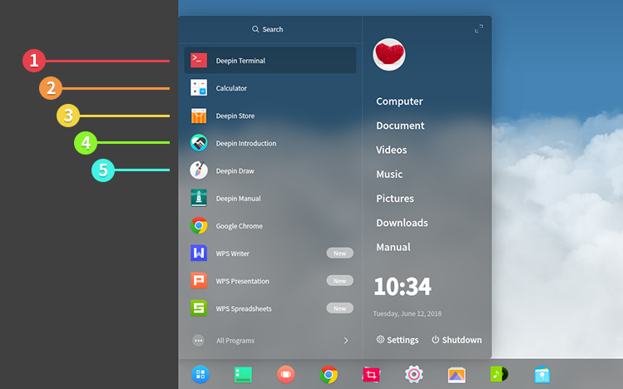Click the music player icon in the dock
This screenshot has height=389, width=623.
[x=499, y=375]
